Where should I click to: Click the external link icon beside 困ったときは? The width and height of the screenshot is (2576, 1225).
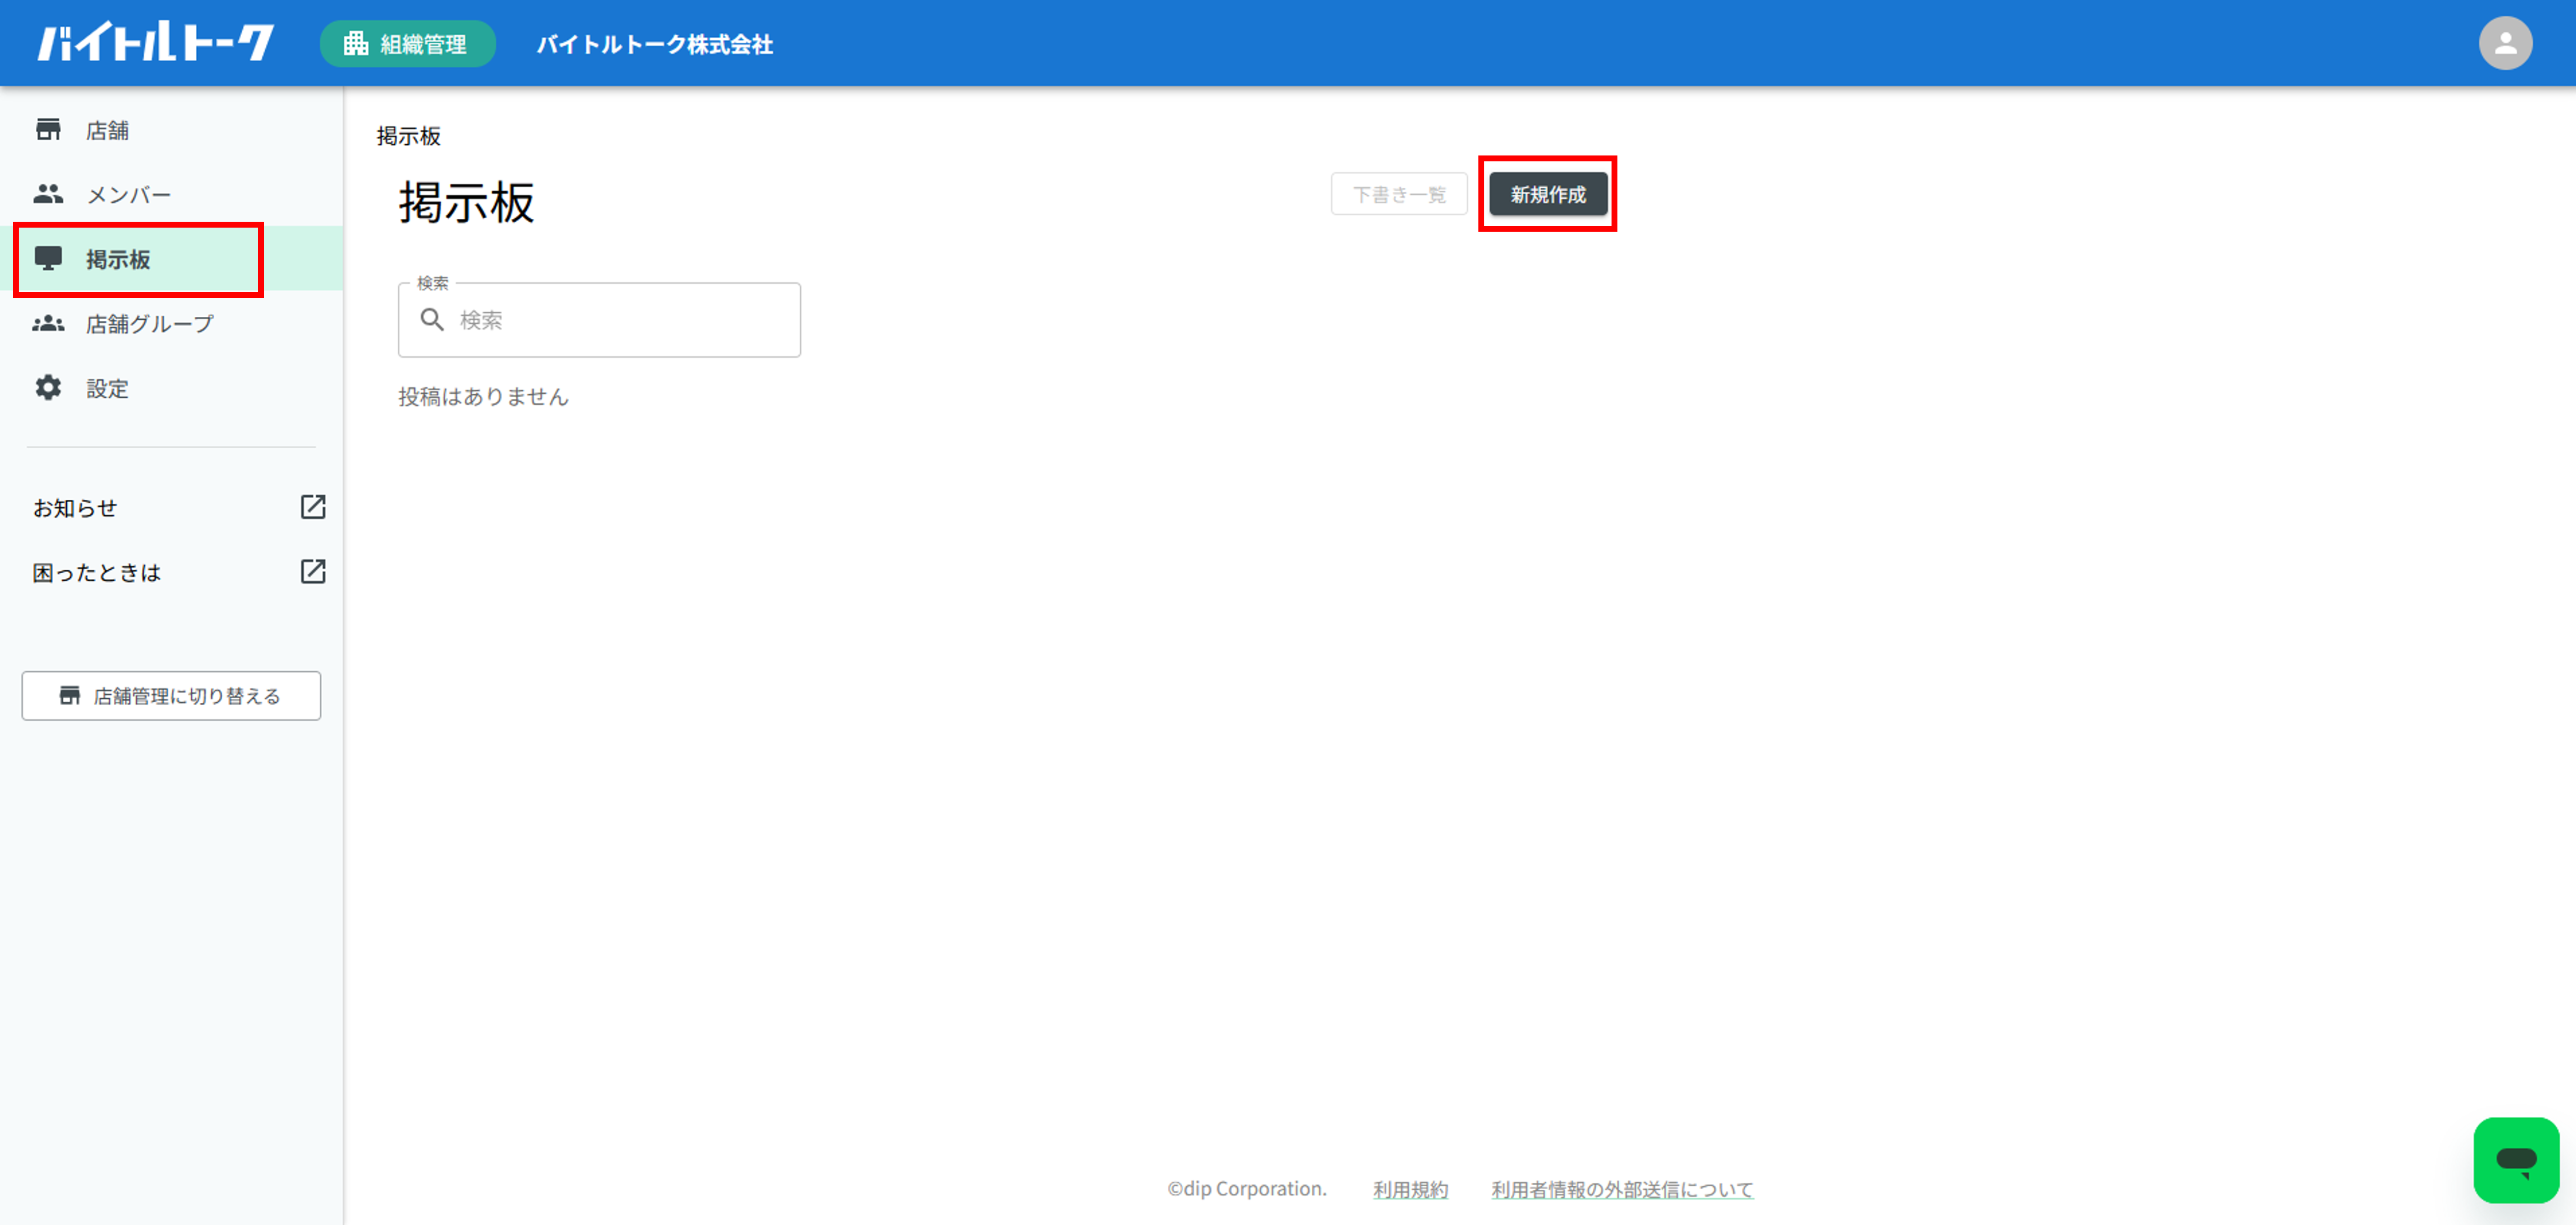313,571
